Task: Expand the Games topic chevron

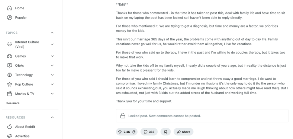Action: pyautogui.click(x=52, y=56)
